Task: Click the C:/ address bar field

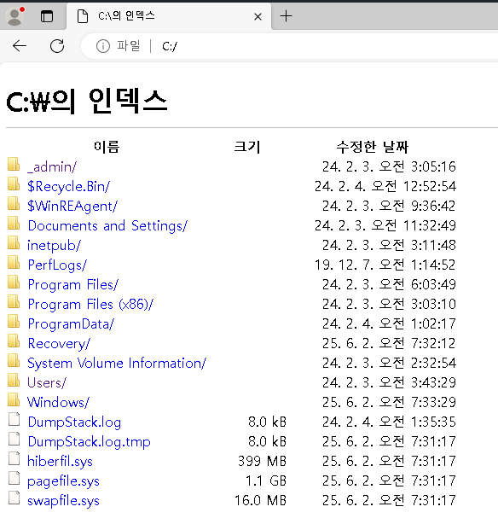Action: 291,46
